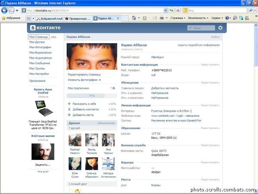
Task: Click the browser Forward arrow button
Action: pos(12,10)
